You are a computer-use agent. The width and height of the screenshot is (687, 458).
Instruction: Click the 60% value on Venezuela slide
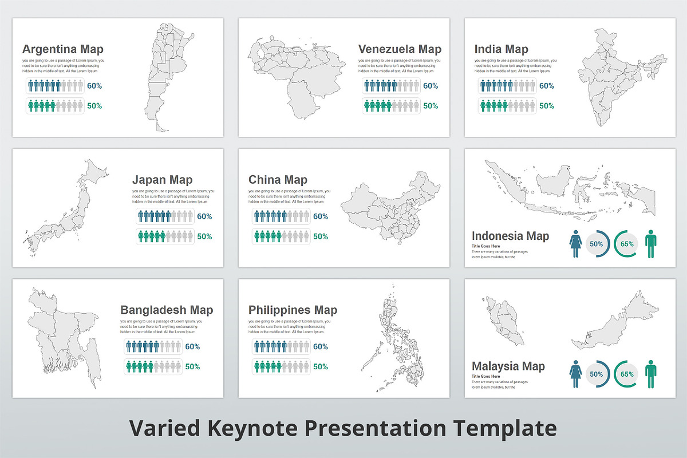pos(431,86)
